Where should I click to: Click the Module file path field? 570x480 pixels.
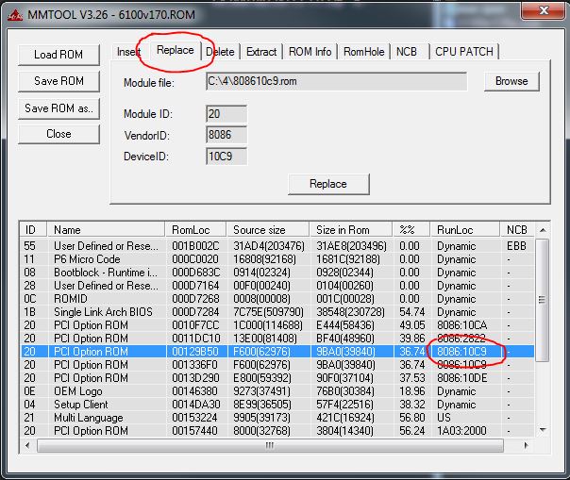pyautogui.click(x=337, y=81)
